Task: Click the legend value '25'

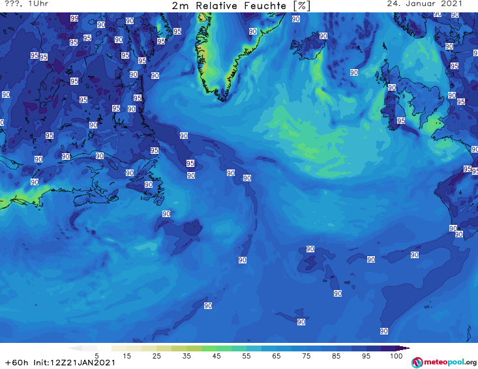Action: 157,356
